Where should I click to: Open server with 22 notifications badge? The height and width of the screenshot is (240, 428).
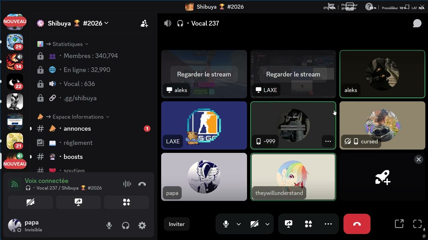pyautogui.click(x=15, y=81)
